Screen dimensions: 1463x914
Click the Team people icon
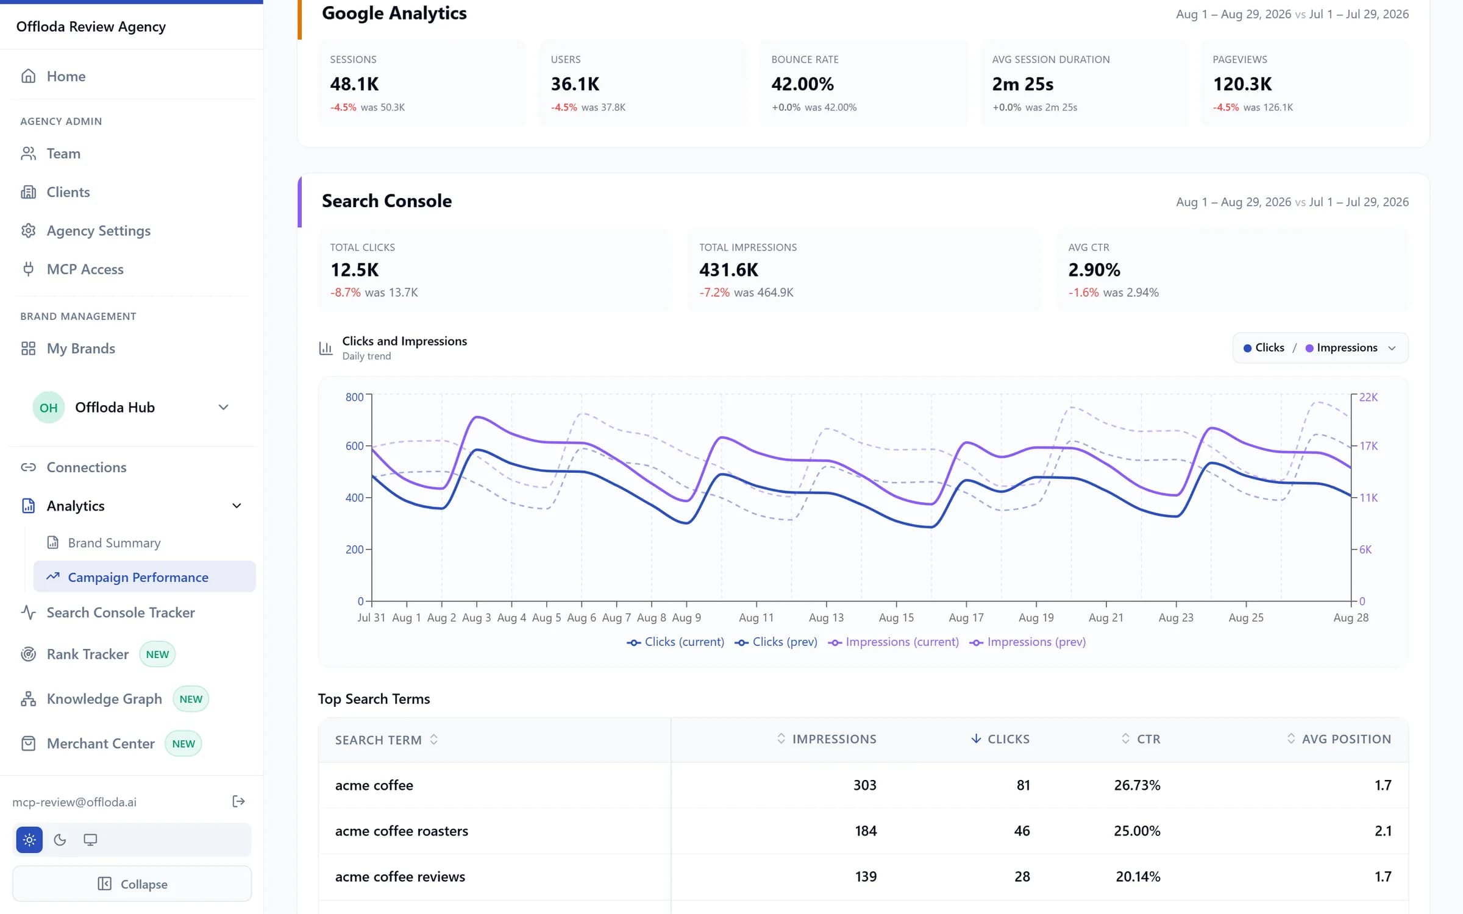(28, 154)
